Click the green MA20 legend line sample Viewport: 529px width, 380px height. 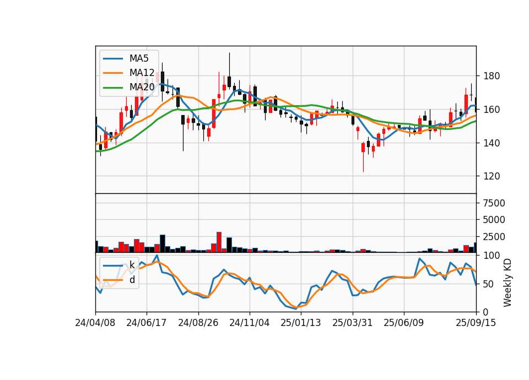[113, 88]
